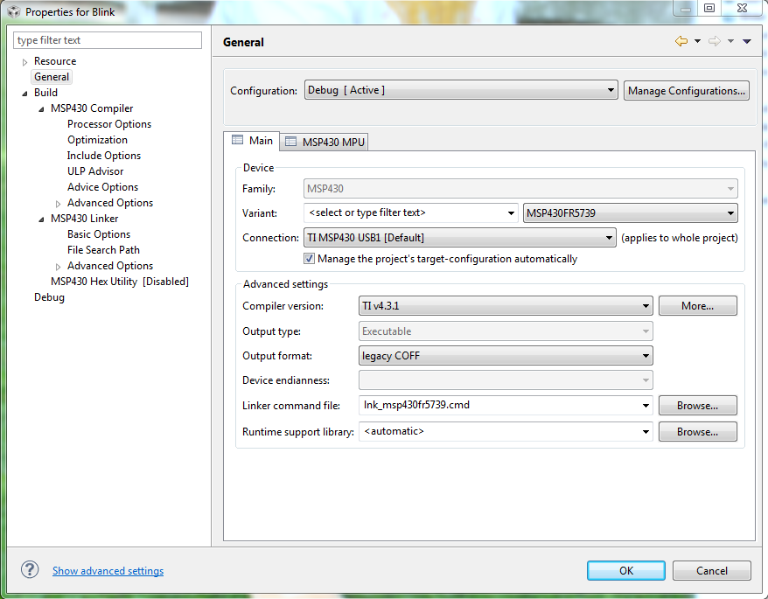Select File Search Path in the tree
This screenshot has height=599, width=768.
[103, 250]
